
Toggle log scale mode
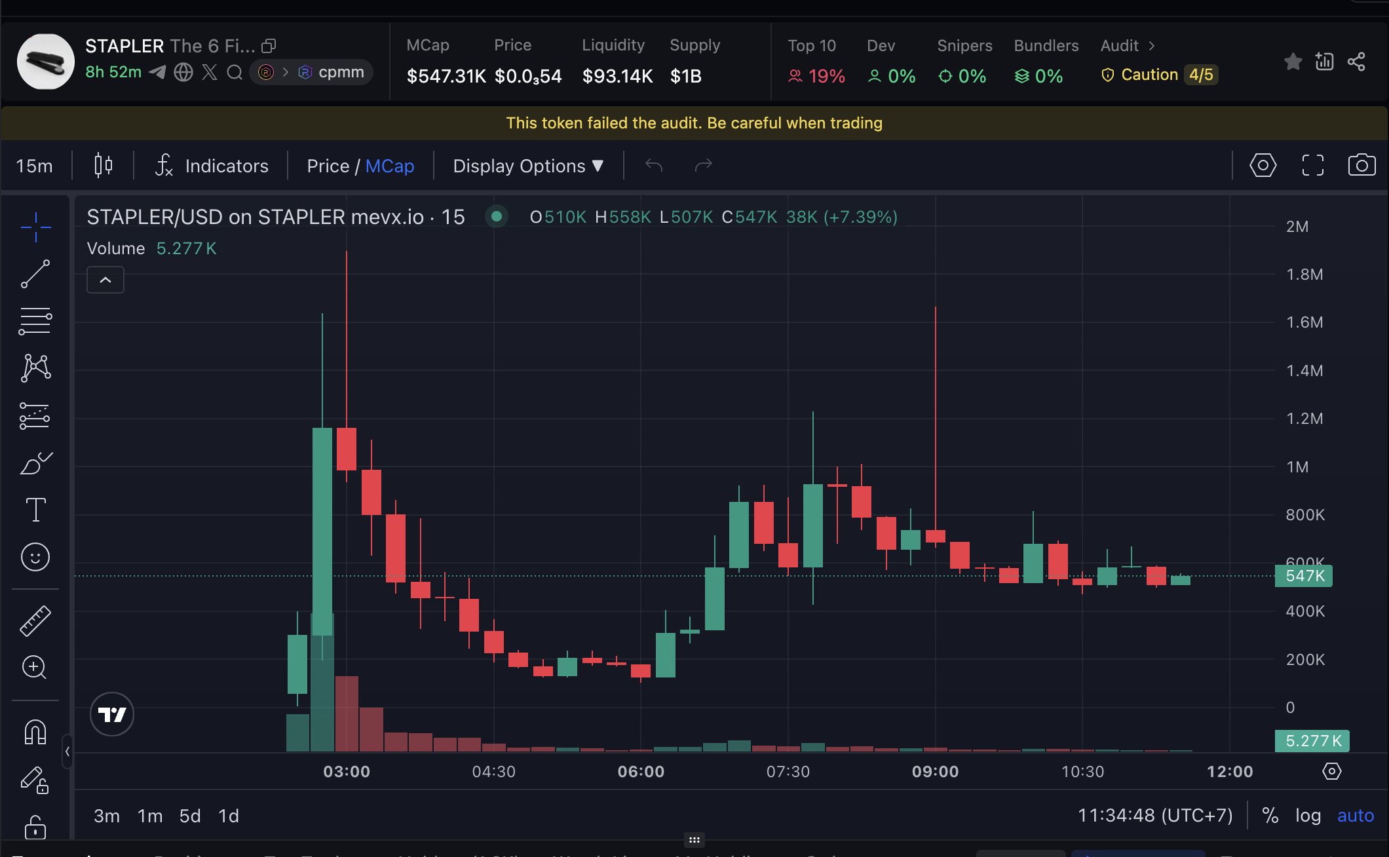1308,816
